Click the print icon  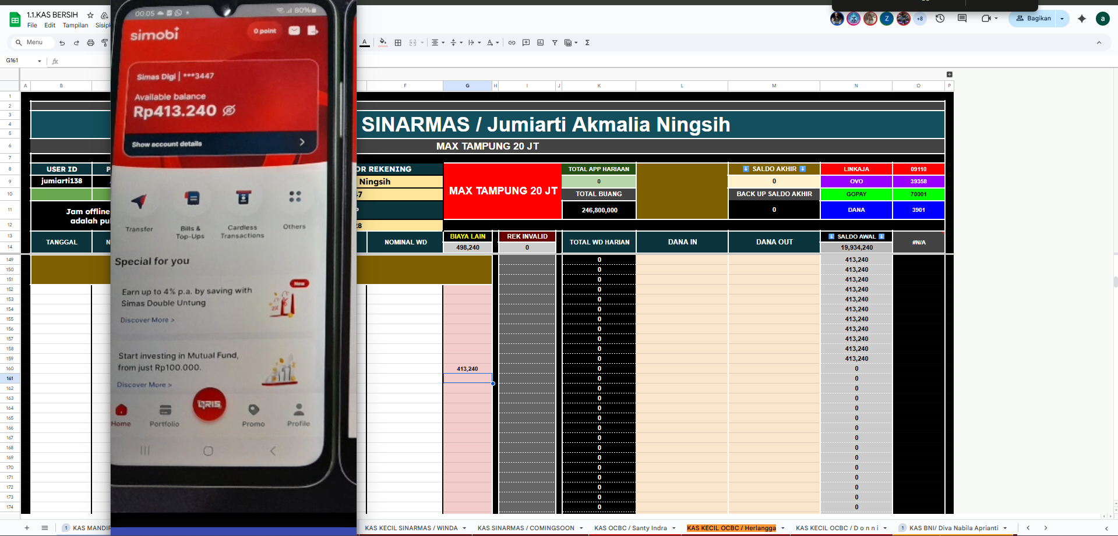(90, 42)
